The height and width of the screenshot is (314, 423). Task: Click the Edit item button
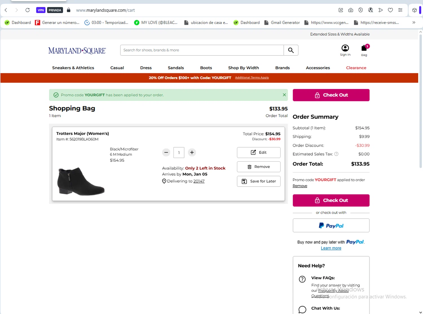pyautogui.click(x=259, y=152)
